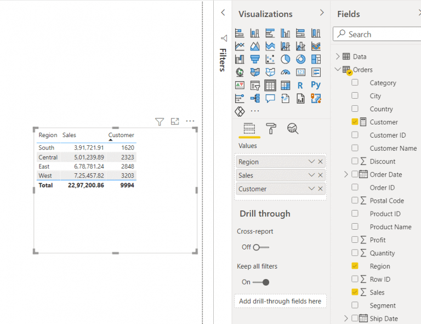The width and height of the screenshot is (421, 324).
Task: Select the card (123) visualization
Action: [301, 72]
